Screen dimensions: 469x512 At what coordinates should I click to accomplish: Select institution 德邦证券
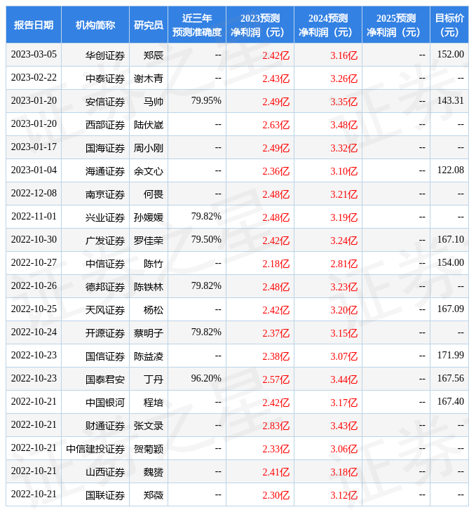click(105, 288)
